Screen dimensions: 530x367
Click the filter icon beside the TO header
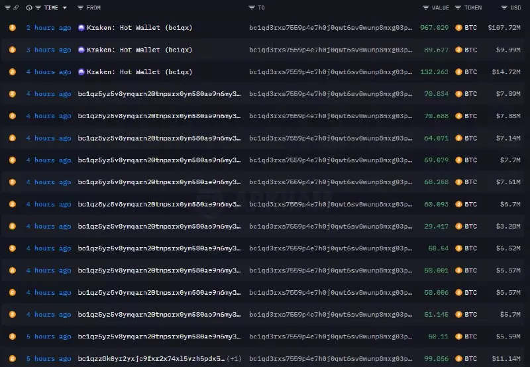click(x=252, y=8)
